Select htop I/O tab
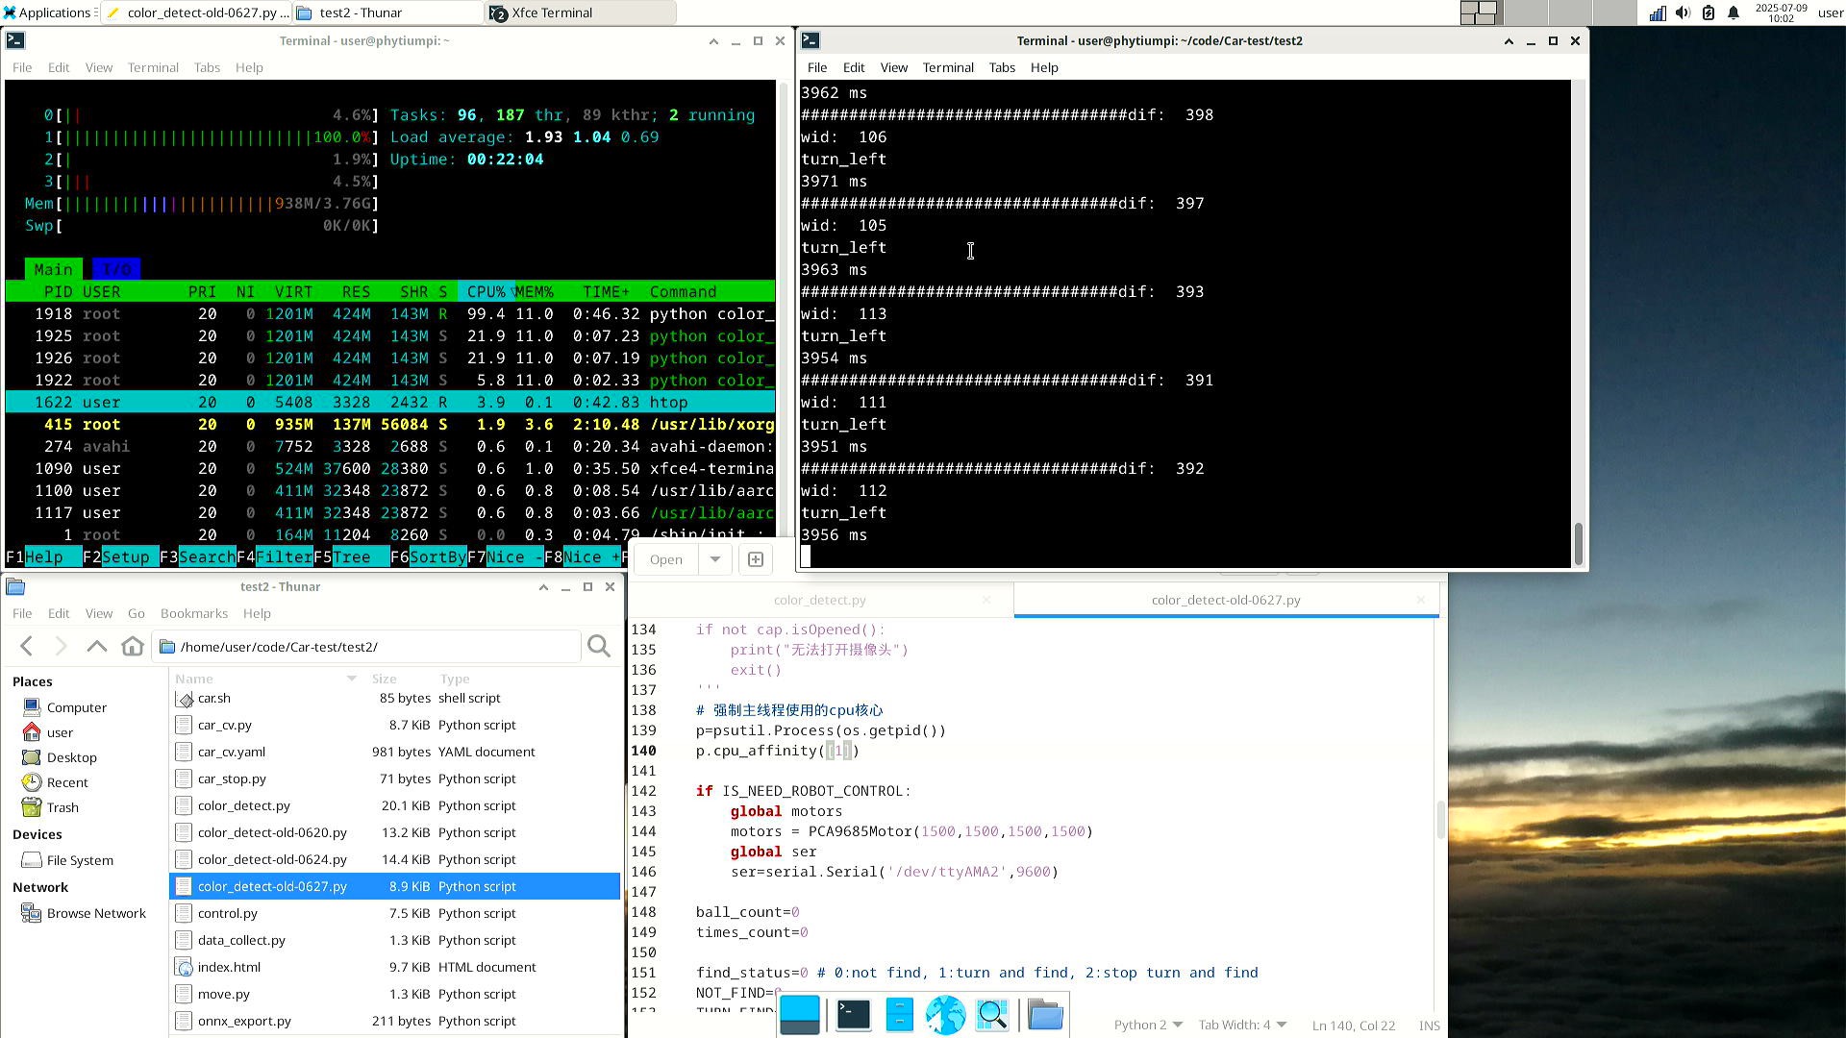This screenshot has height=1038, width=1846. (x=116, y=270)
